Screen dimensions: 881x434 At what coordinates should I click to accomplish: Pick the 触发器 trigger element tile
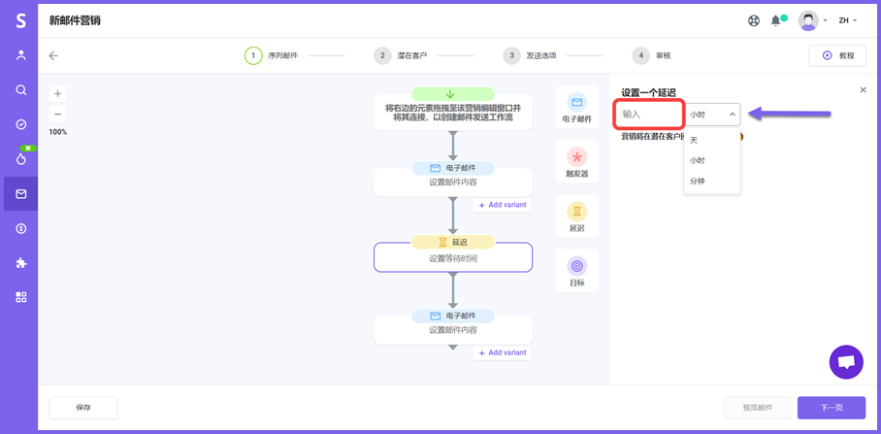point(577,162)
